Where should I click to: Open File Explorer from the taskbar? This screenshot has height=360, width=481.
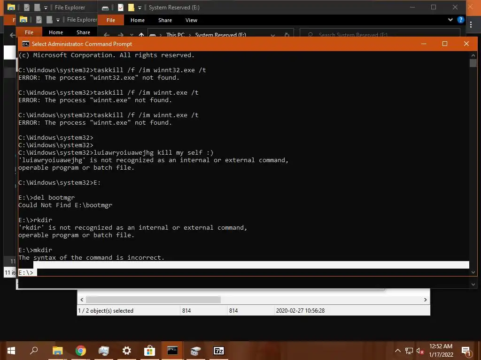pyautogui.click(x=57, y=351)
